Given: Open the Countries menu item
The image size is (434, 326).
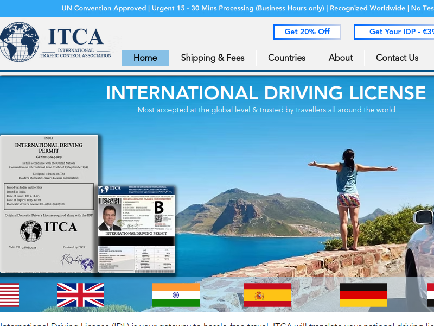Looking at the screenshot, I should point(287,58).
